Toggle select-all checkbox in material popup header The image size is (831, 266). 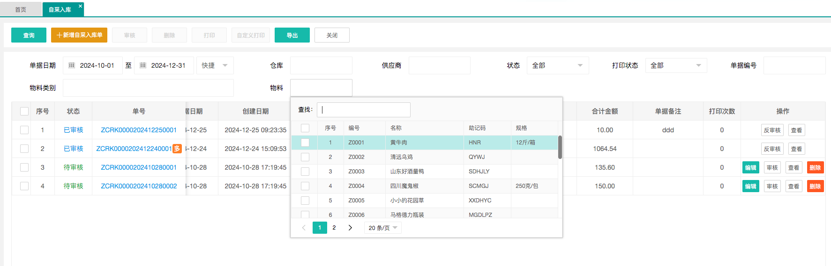coord(305,128)
